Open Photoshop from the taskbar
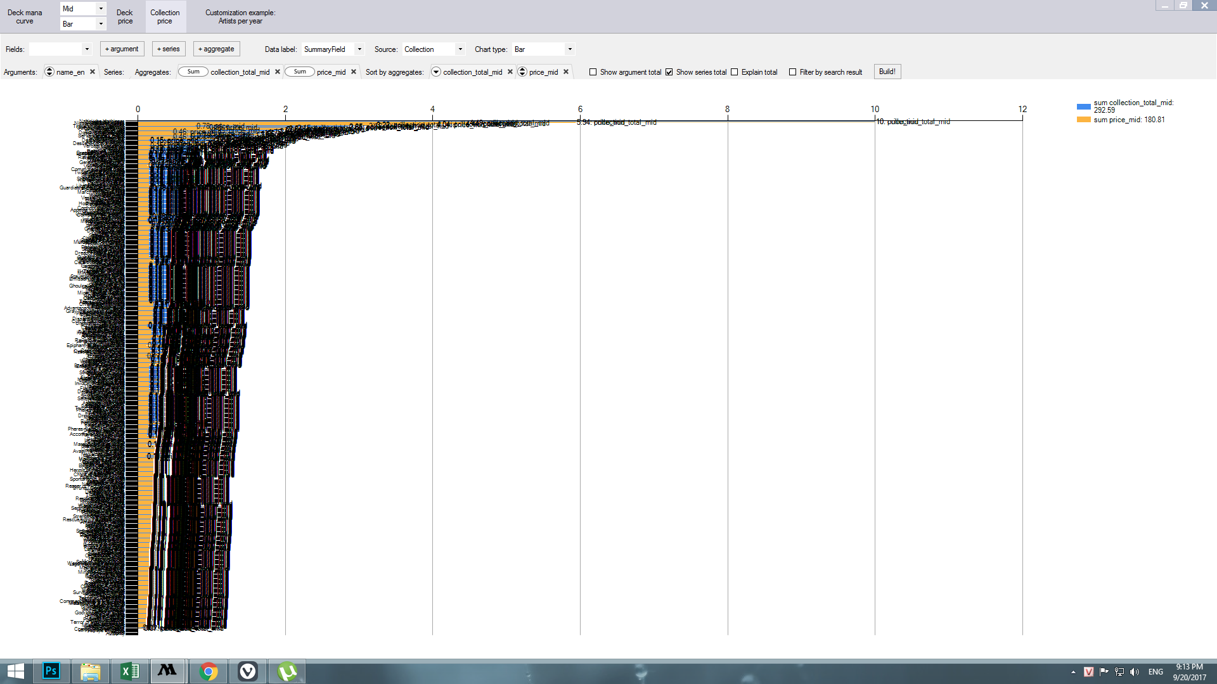This screenshot has height=684, width=1217. [51, 671]
